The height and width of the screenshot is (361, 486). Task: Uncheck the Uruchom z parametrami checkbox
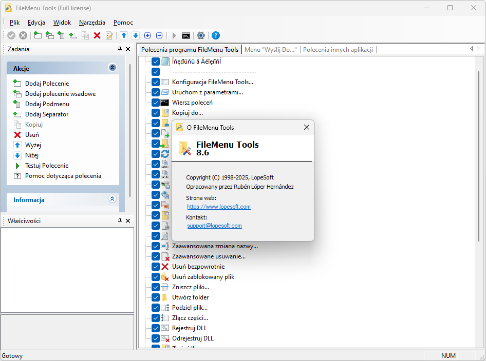click(x=156, y=92)
